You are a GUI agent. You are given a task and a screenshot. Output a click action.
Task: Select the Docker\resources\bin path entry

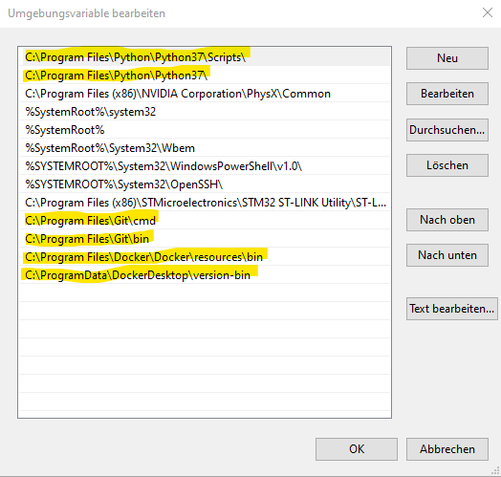(205, 257)
